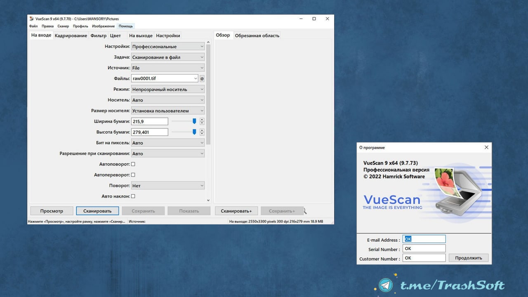Switch to the Настройки tab

[168, 35]
